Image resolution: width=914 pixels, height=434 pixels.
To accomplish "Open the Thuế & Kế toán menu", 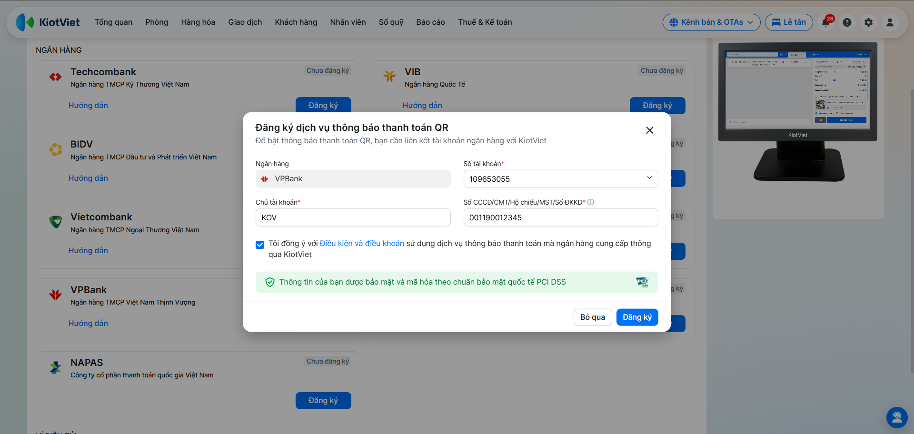I will click(x=485, y=22).
